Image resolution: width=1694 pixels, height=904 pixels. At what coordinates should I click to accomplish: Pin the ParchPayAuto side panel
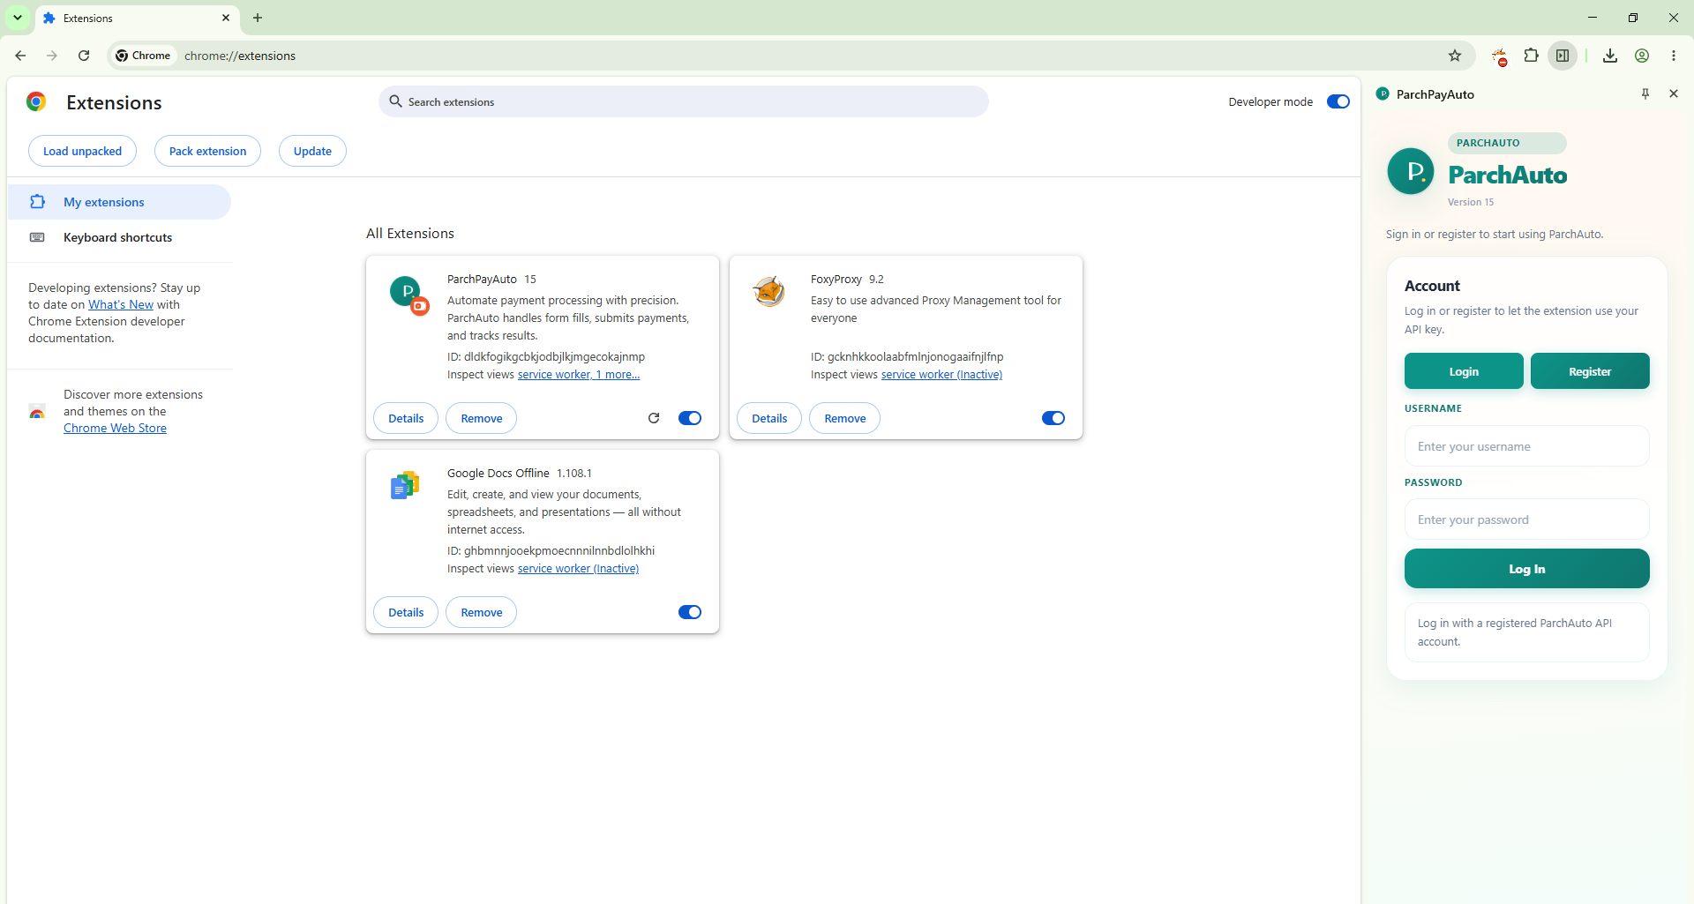pos(1645,93)
